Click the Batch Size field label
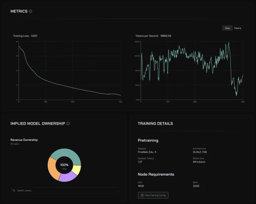The image size is (256, 204). pos(198,158)
